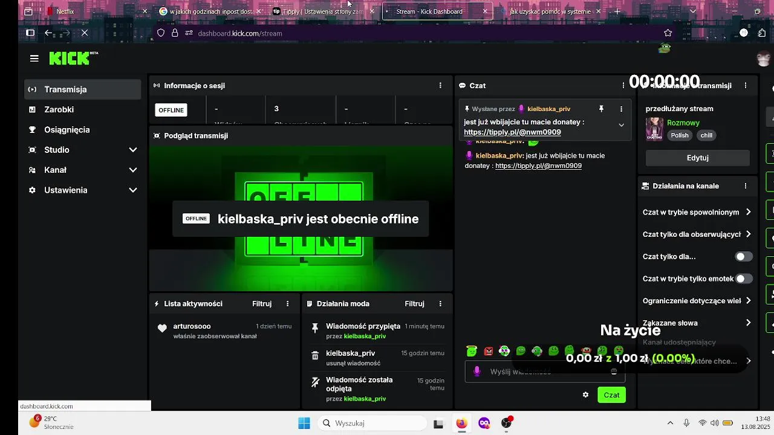Open a new browser tab
This screenshot has width=774, height=435.
click(617, 11)
